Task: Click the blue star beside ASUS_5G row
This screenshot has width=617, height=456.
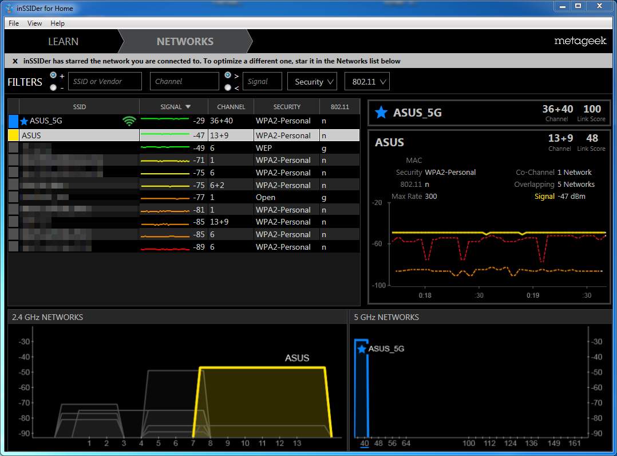Action: point(24,121)
